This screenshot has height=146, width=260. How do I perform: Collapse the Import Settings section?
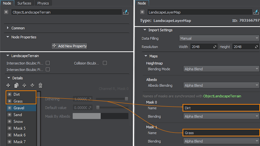click(145, 30)
